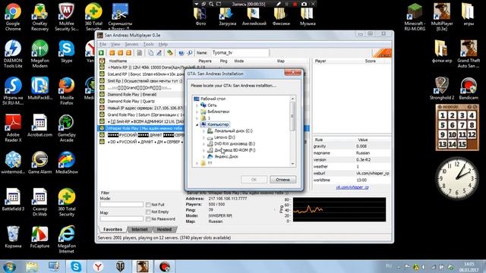Expand the !!! folder node
The height and width of the screenshot is (273, 486).
197,163
